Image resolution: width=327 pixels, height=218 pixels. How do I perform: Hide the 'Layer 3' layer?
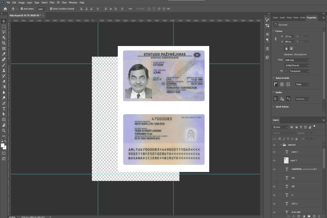274,160
